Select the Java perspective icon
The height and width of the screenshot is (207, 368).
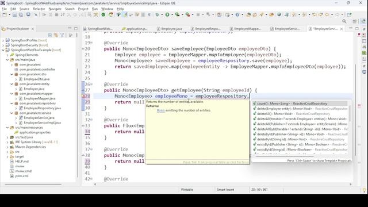pyautogui.click(x=363, y=21)
